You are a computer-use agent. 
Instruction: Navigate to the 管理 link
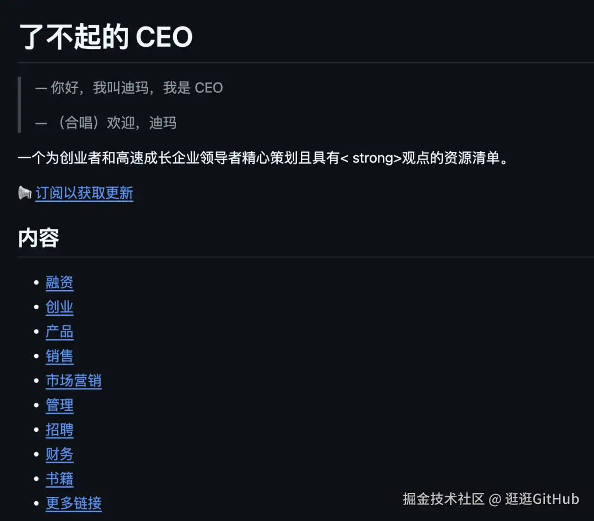59,405
